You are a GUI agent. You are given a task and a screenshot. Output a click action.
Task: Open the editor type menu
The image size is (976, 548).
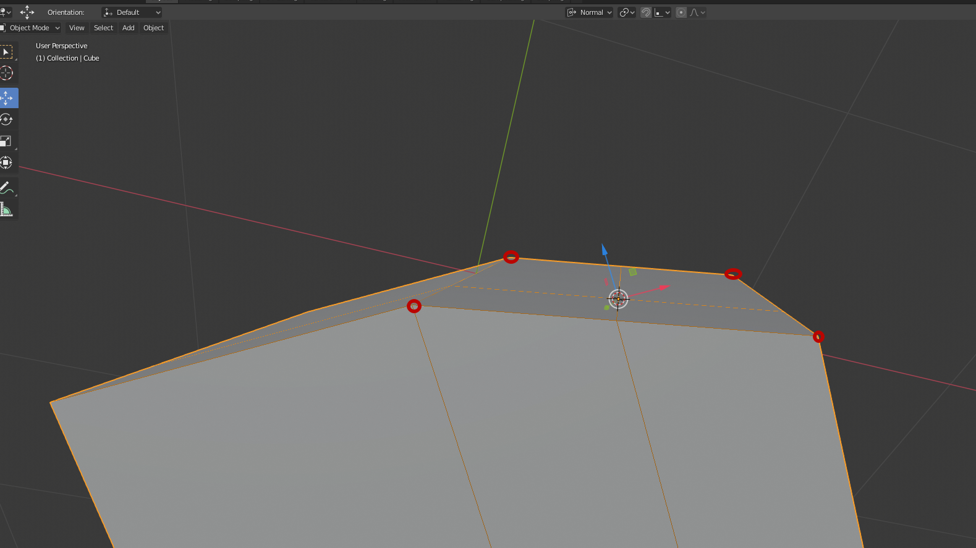coord(6,12)
